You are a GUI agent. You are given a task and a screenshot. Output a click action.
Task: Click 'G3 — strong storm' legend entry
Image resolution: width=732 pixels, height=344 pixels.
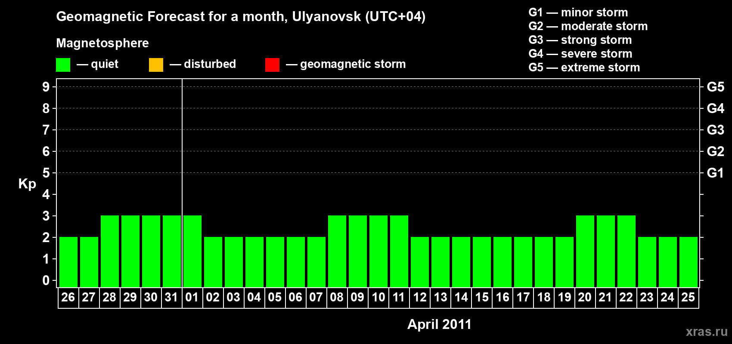[580, 40]
